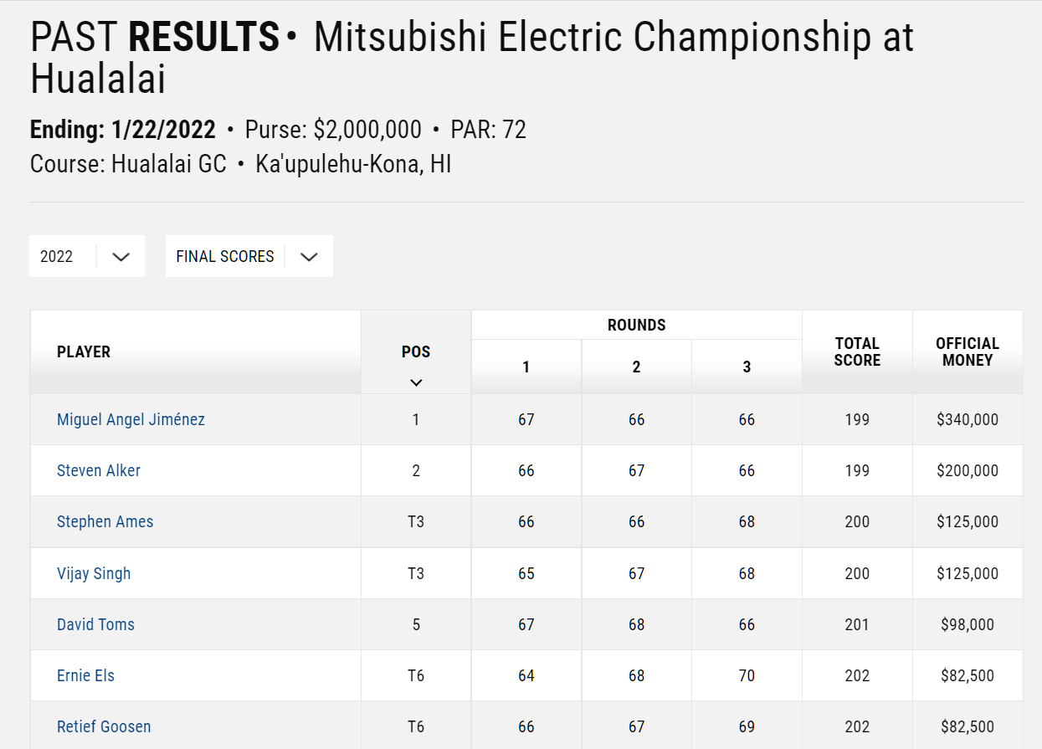Screen dimensions: 1042x749
Task: Open Ernie Els's player page
Action: pyautogui.click(x=85, y=675)
